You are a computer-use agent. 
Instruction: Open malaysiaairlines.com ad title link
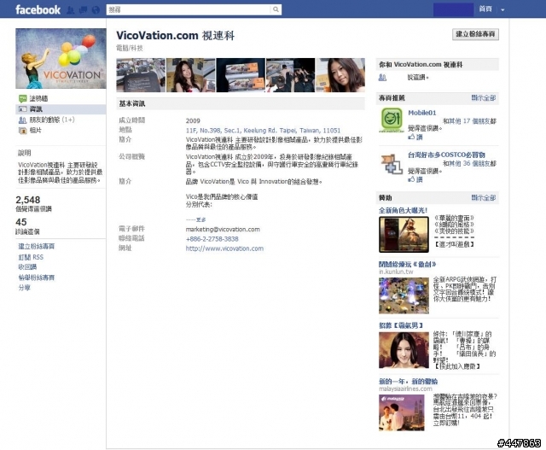tap(408, 382)
